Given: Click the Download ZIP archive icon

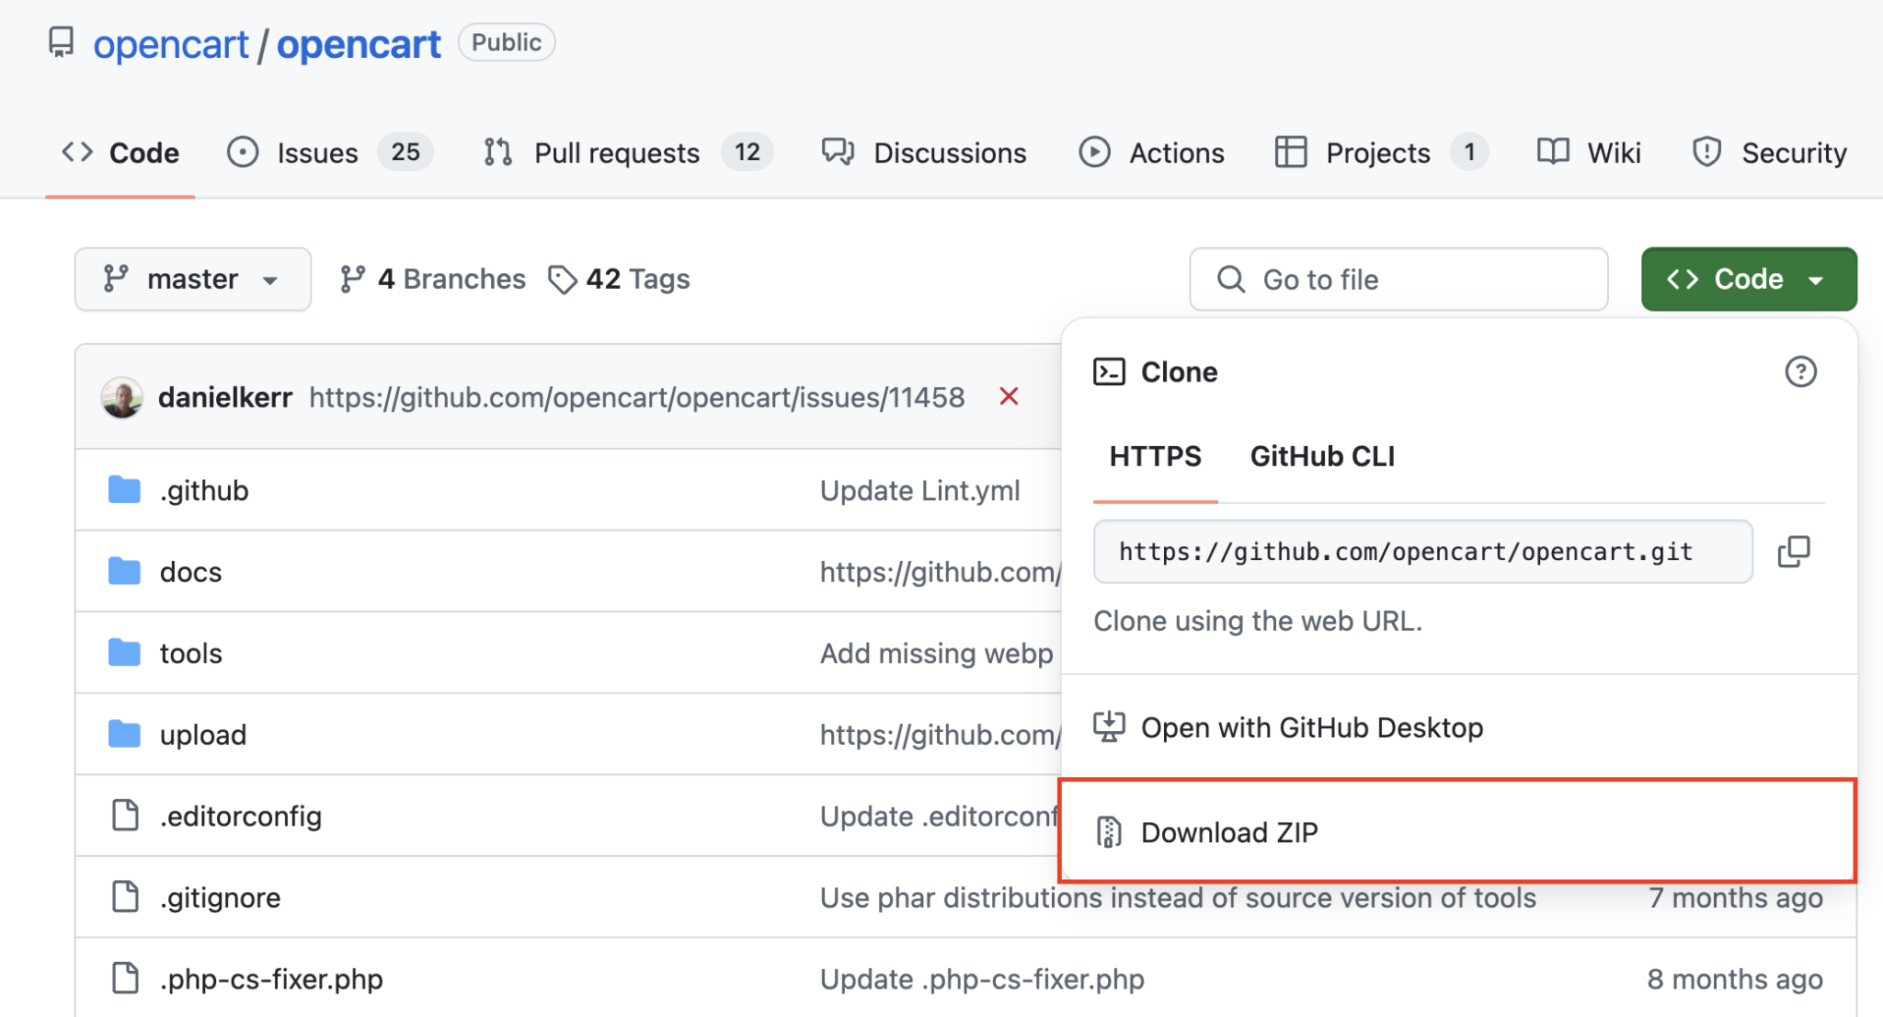Looking at the screenshot, I should point(1111,831).
